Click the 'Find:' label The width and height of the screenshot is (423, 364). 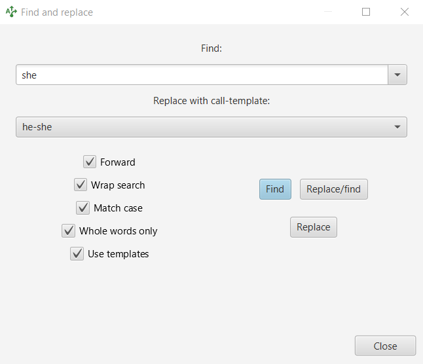coord(211,48)
